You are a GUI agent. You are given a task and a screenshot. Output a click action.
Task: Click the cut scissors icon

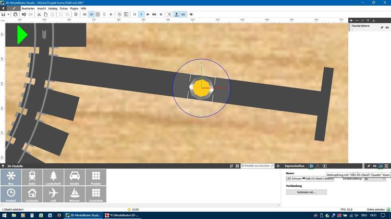(39, 15)
